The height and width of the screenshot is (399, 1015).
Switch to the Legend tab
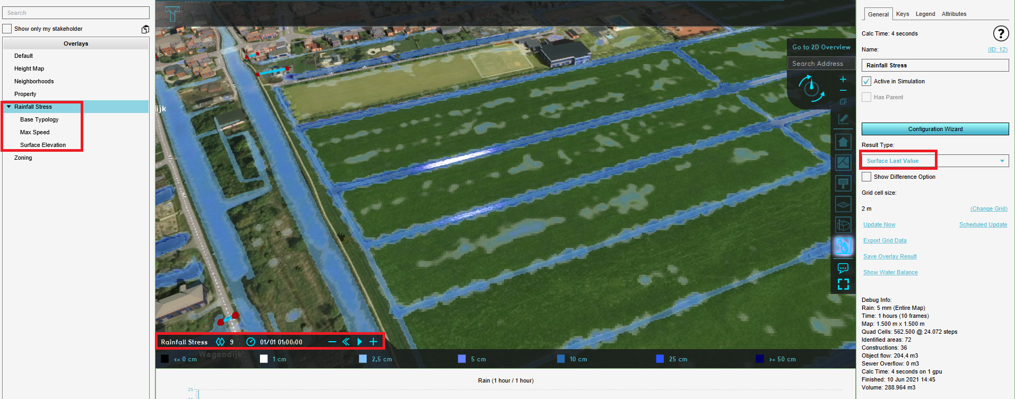point(925,14)
